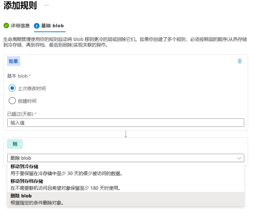The height and width of the screenshot is (217, 253).
Task: Collapse the 删除 blob dropdown via chevron
Action: coord(239,158)
